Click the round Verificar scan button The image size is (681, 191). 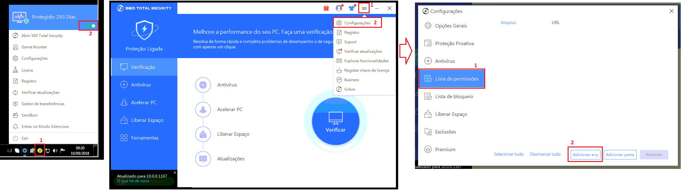pos(335,121)
